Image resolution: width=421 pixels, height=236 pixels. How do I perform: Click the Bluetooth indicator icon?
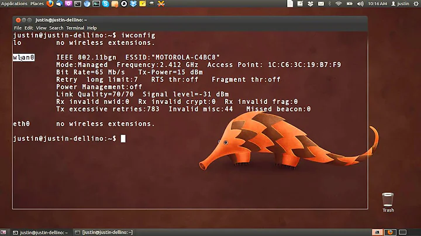pos(330,4)
